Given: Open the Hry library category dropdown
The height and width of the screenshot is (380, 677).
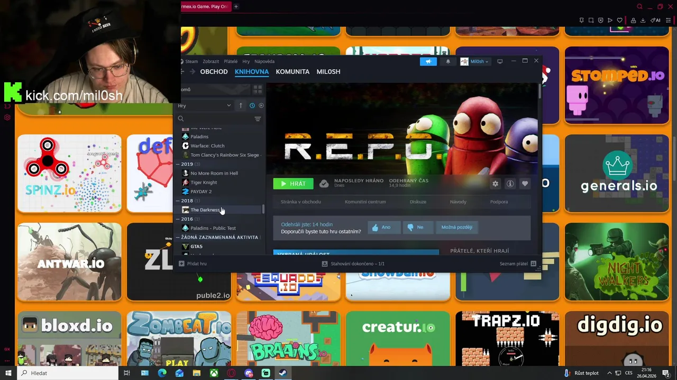Looking at the screenshot, I should coord(204,106).
